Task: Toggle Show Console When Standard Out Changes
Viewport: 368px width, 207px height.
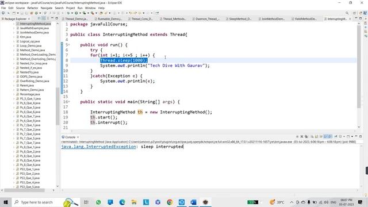Action: point(325,137)
